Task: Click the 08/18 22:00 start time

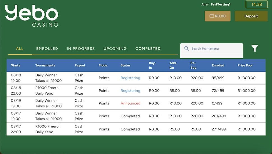Action: pos(16,90)
